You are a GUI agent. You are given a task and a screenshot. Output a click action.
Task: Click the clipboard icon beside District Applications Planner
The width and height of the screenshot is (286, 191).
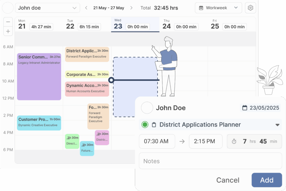[x=154, y=125]
